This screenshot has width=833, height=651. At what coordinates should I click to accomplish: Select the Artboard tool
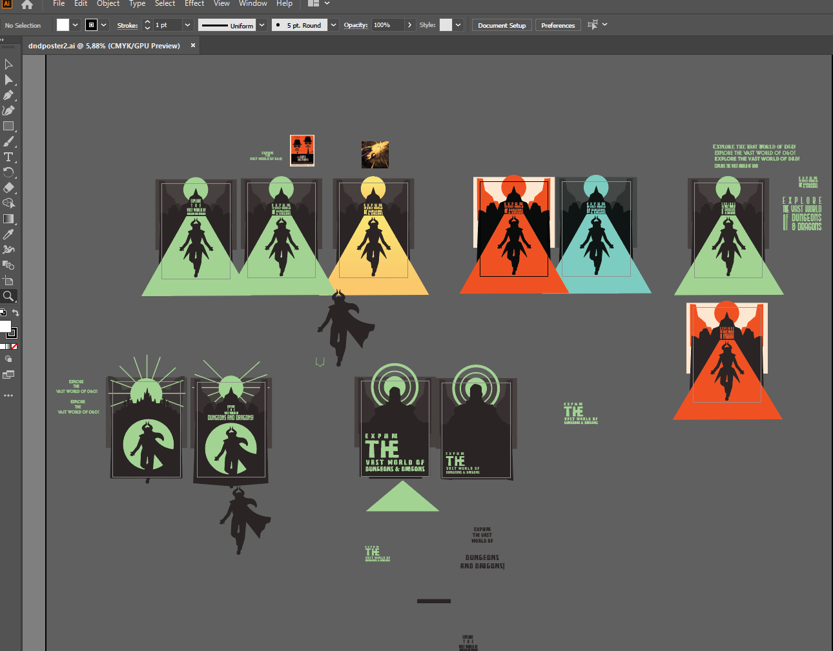tap(8, 281)
